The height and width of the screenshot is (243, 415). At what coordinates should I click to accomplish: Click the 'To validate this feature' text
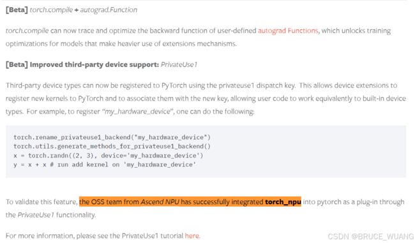click(41, 202)
